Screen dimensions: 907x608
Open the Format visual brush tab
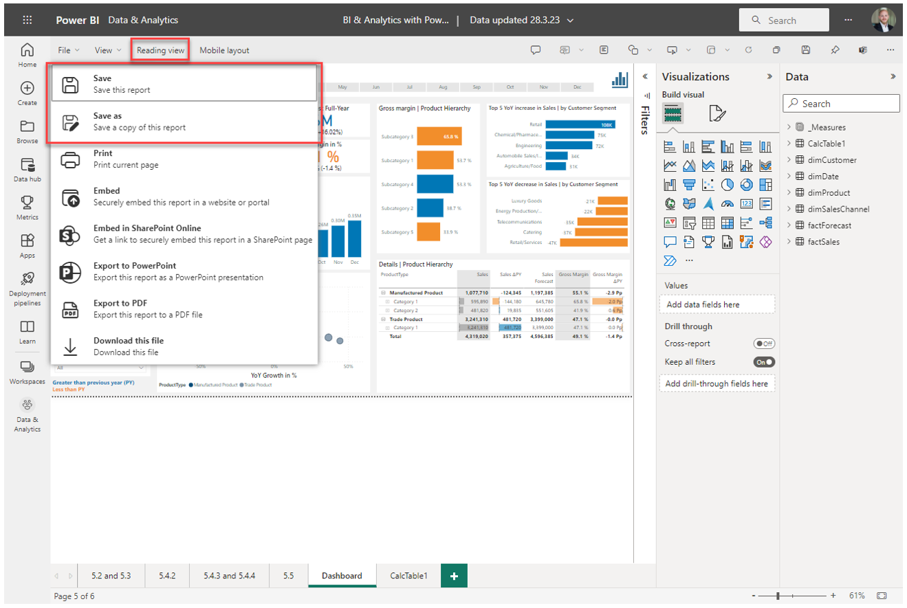click(717, 113)
